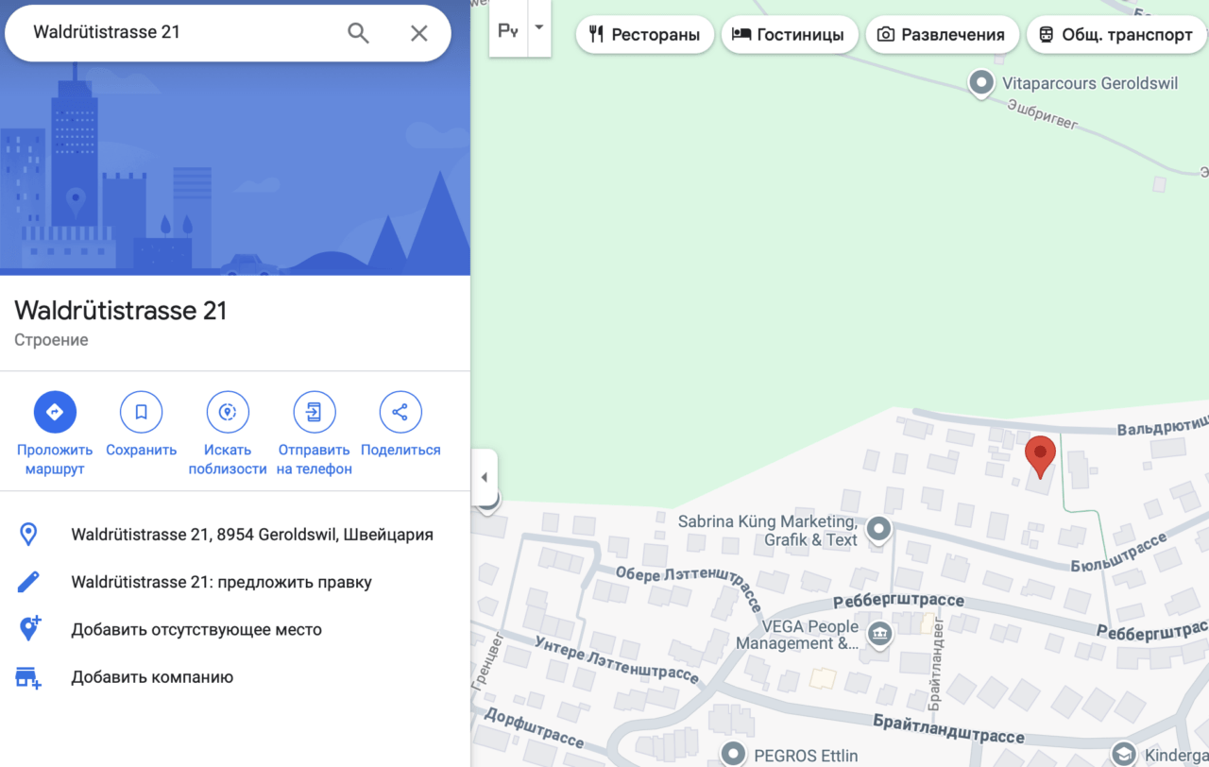
Task: Open the Vitaparcours Geroldswil map marker
Action: [981, 83]
